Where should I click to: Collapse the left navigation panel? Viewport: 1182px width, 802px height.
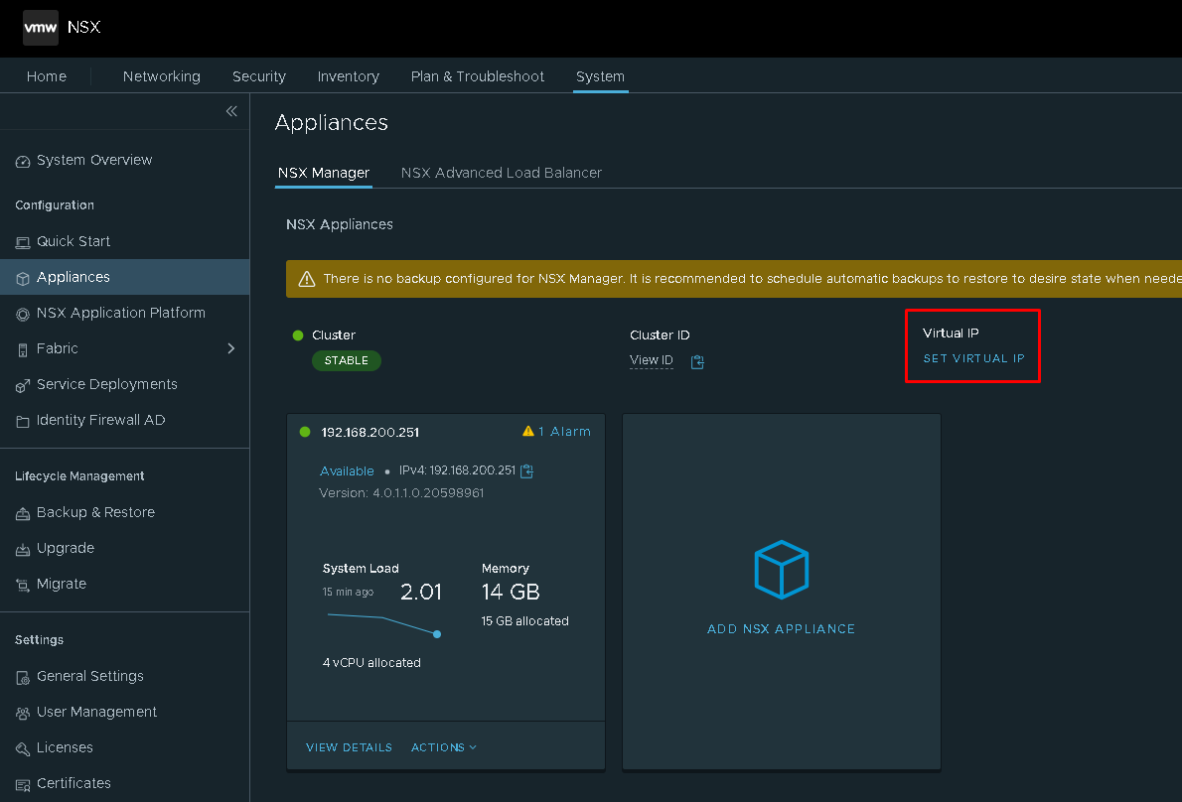[x=230, y=111]
